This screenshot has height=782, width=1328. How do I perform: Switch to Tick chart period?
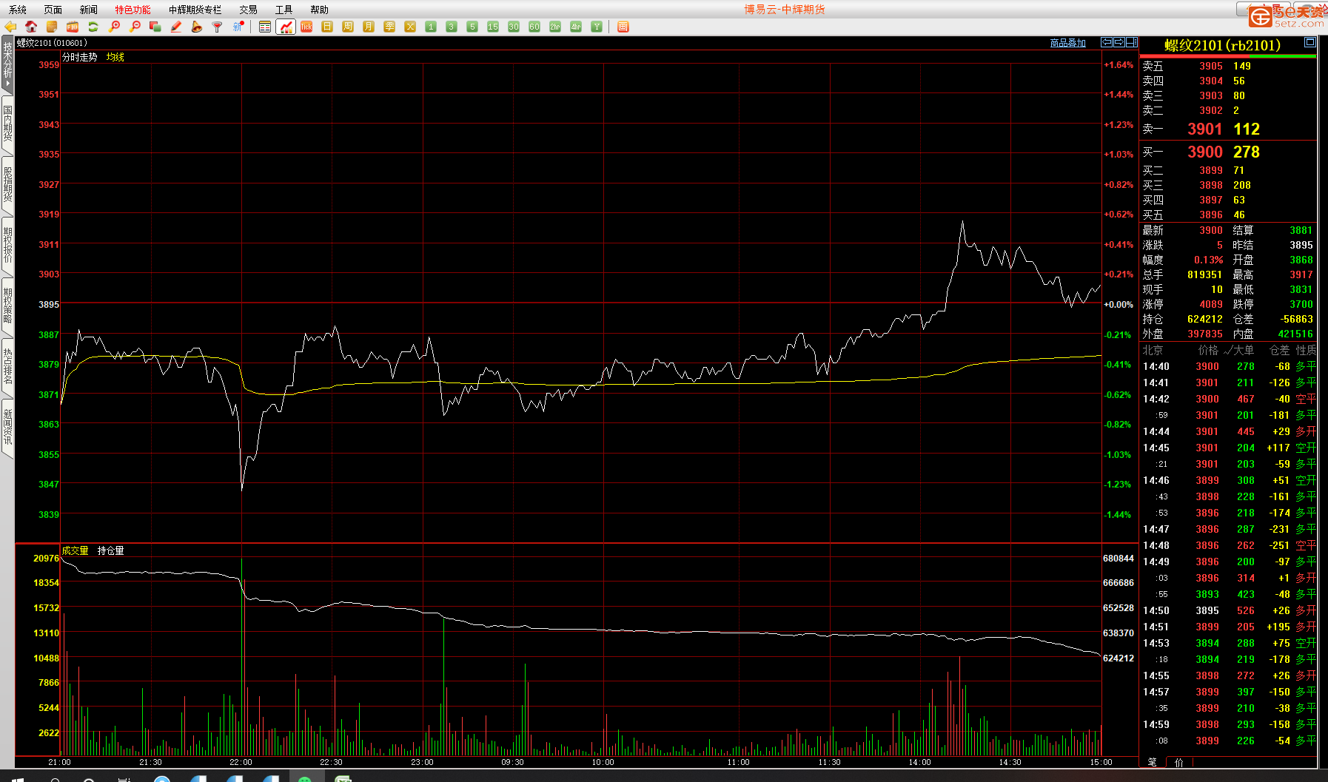pos(306,27)
